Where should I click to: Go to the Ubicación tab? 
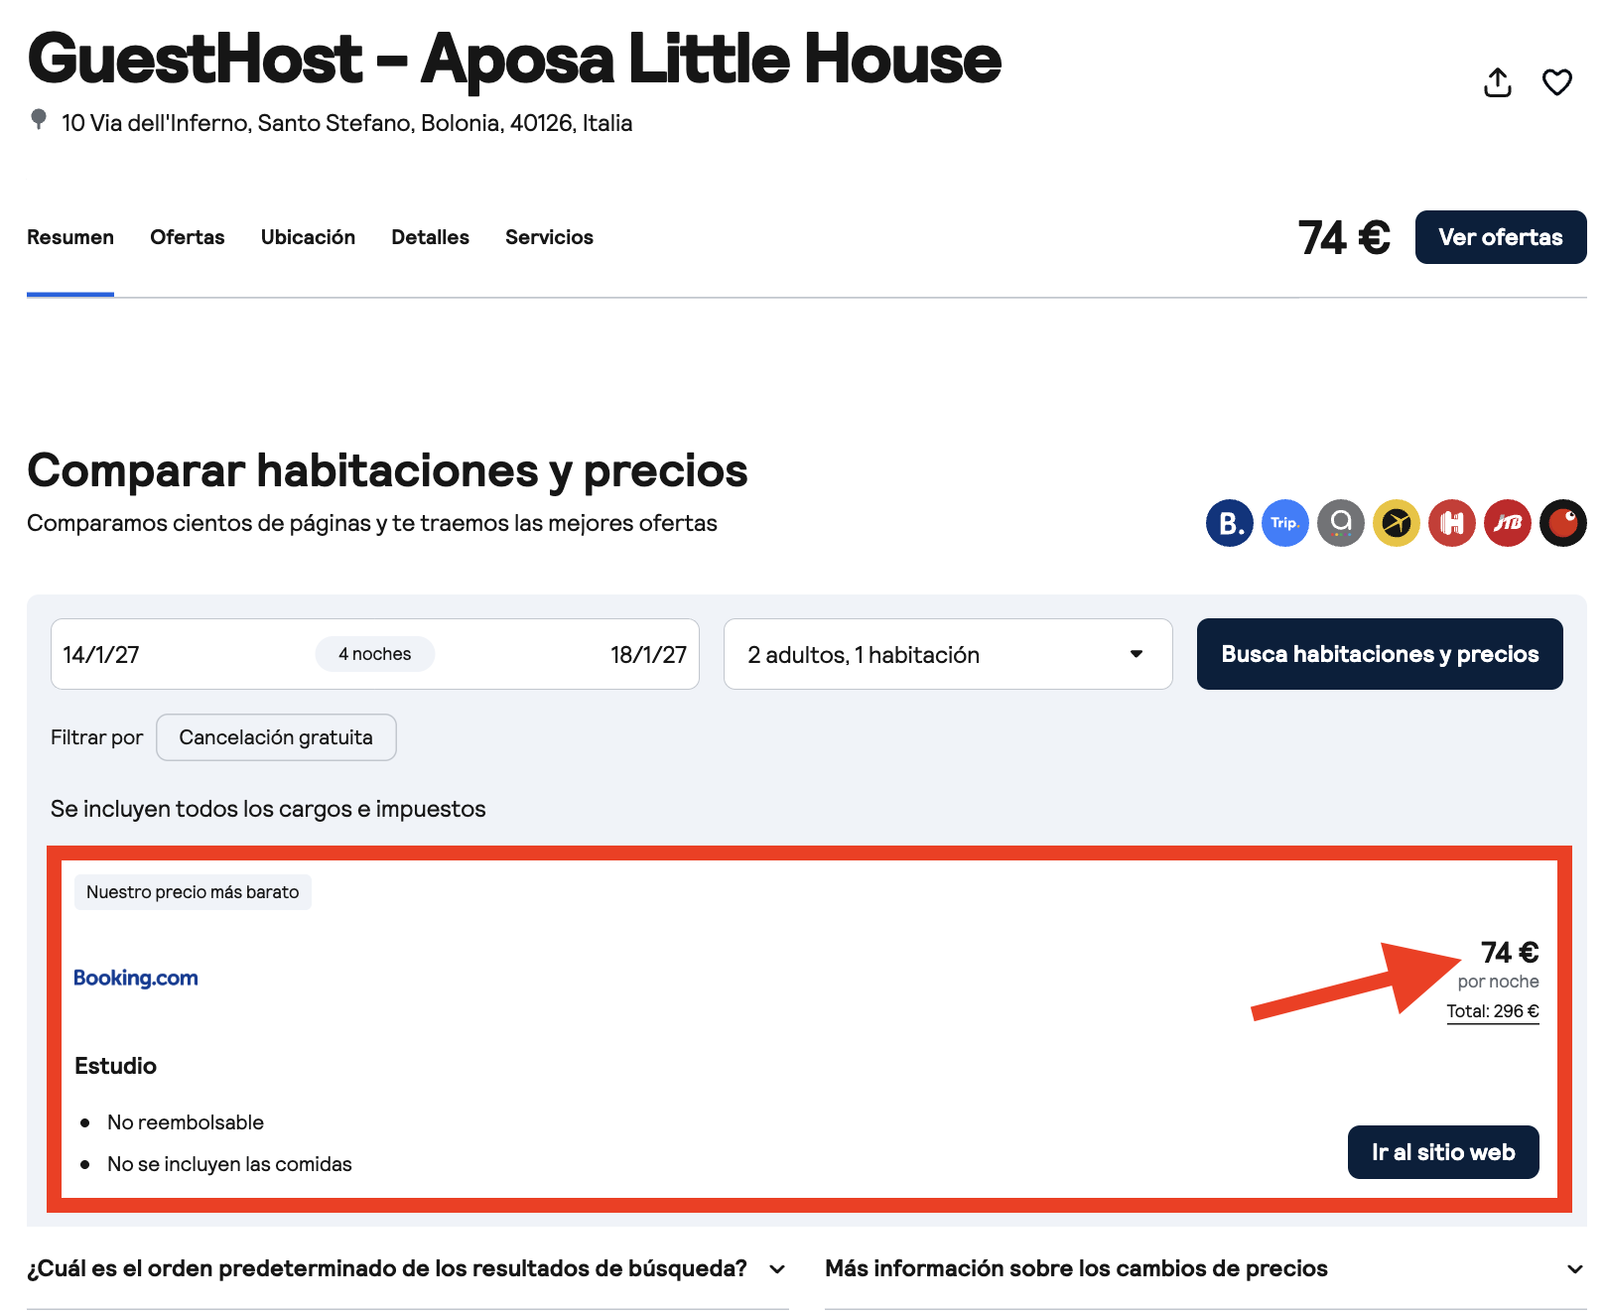[x=308, y=237]
